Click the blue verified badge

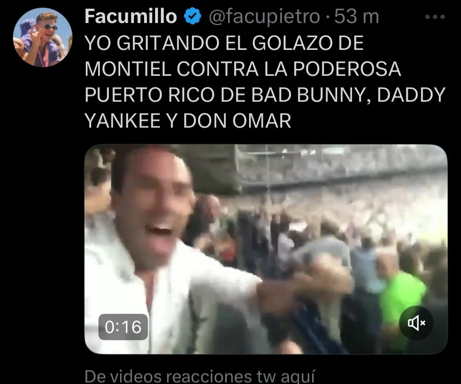[x=192, y=16]
